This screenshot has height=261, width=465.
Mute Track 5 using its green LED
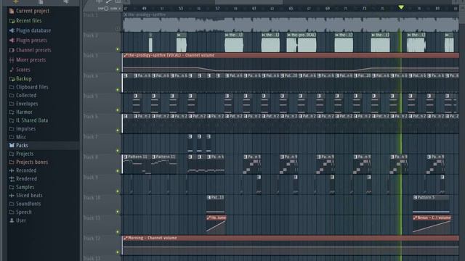point(118,110)
